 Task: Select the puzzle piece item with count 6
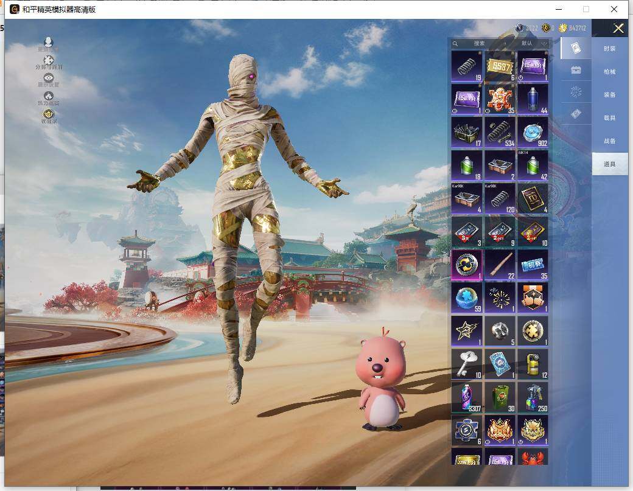point(467,430)
